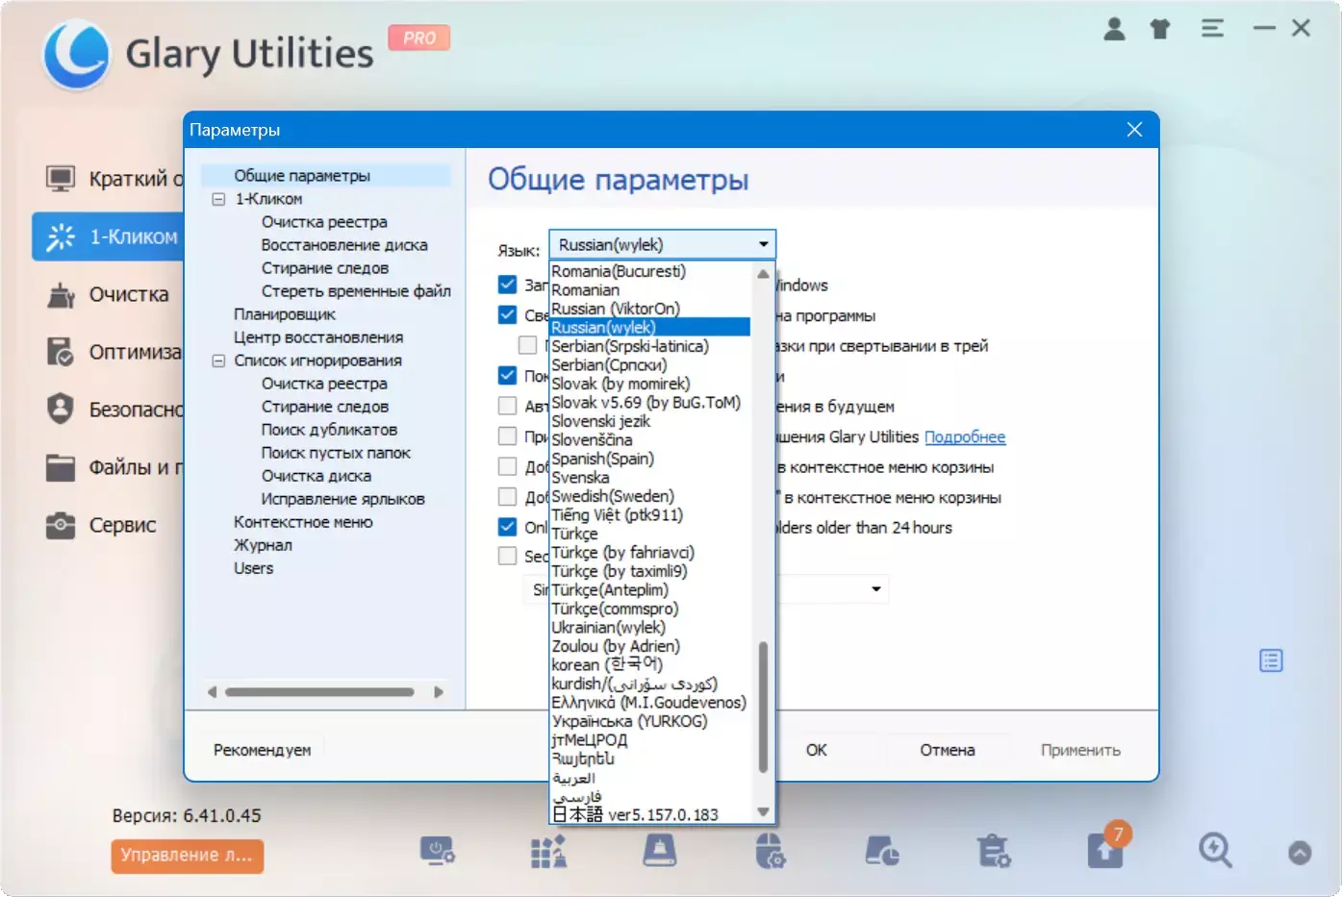The image size is (1342, 897).
Task: Click the Отмена button
Action: pyautogui.click(x=948, y=750)
